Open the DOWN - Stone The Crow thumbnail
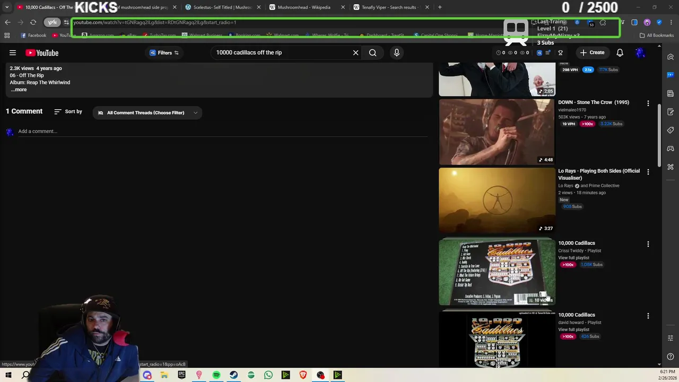Viewport: 679px width, 382px height. tap(497, 132)
